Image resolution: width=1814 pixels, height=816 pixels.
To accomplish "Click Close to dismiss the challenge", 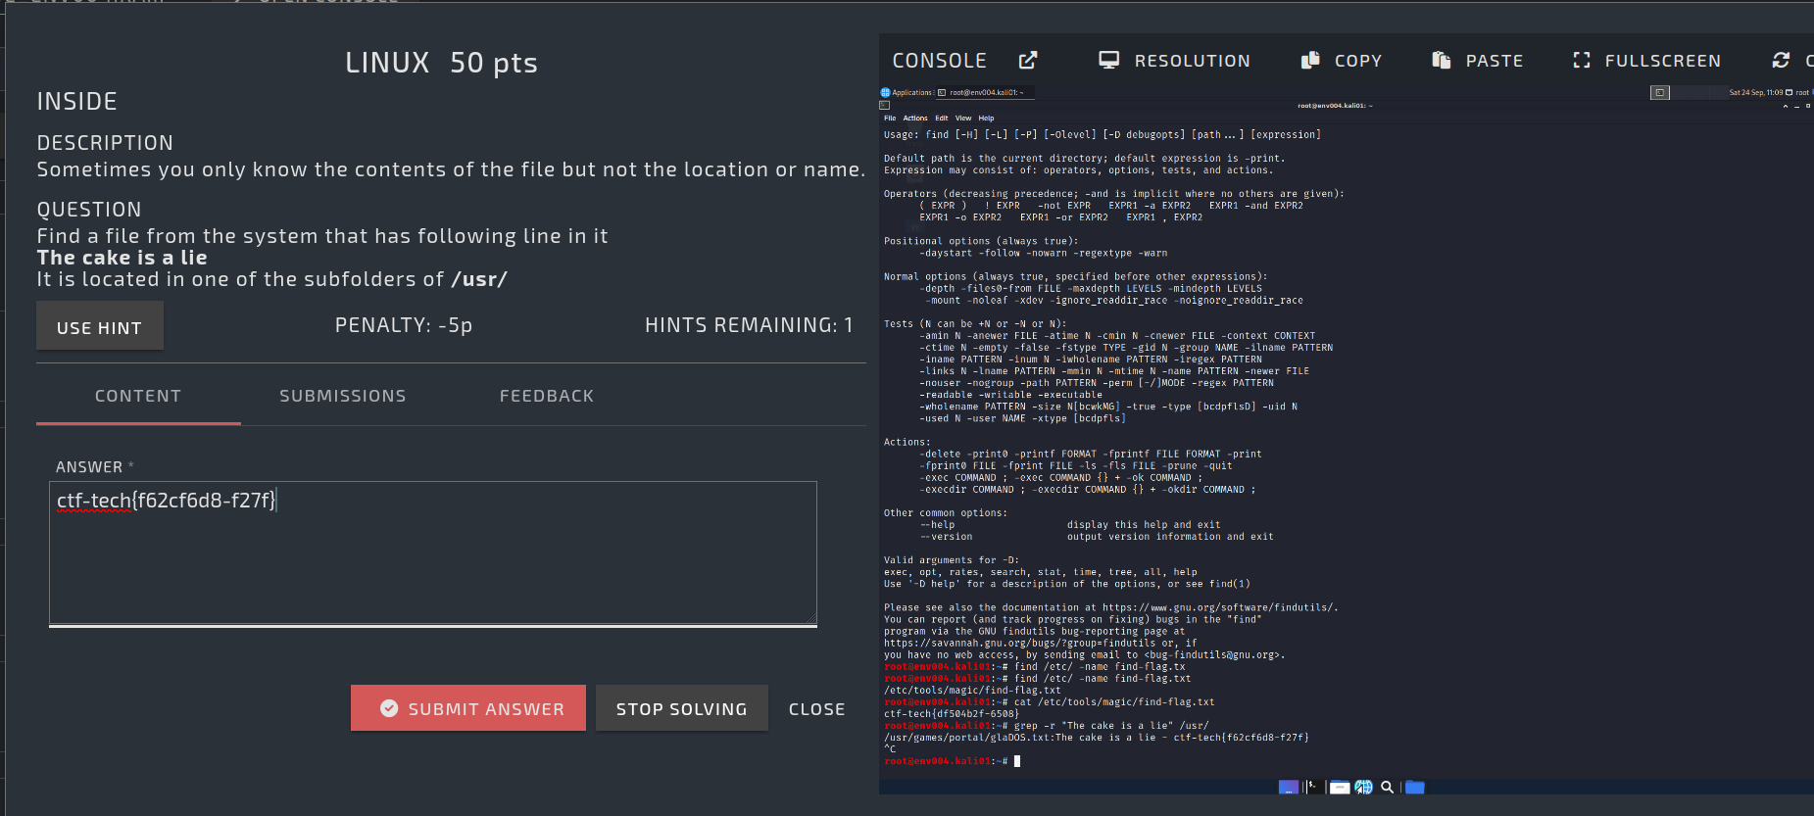I will tap(816, 708).
